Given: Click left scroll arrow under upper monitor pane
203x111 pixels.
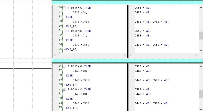Looking at the screenshot, I should (131, 55).
